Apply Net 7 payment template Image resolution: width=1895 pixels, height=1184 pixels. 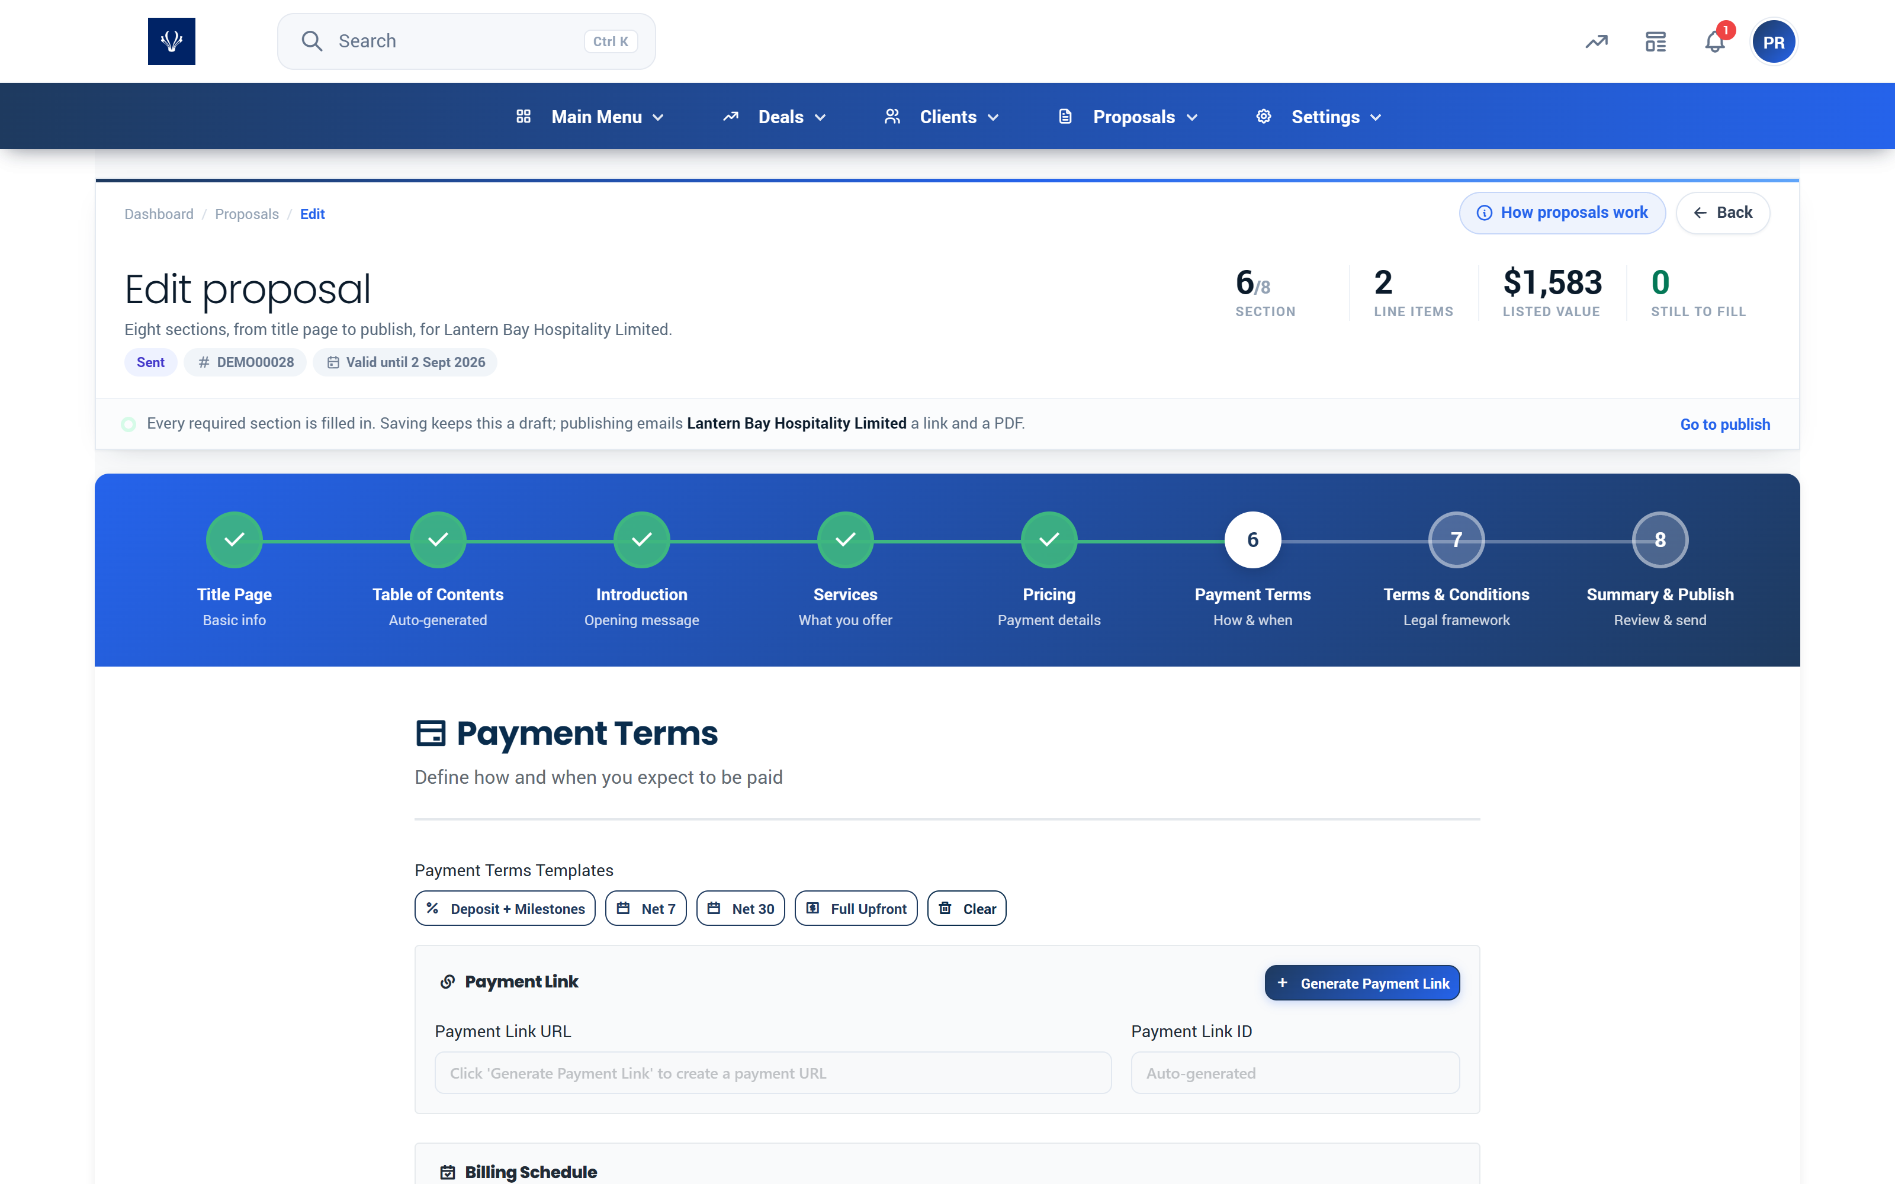tap(646, 908)
